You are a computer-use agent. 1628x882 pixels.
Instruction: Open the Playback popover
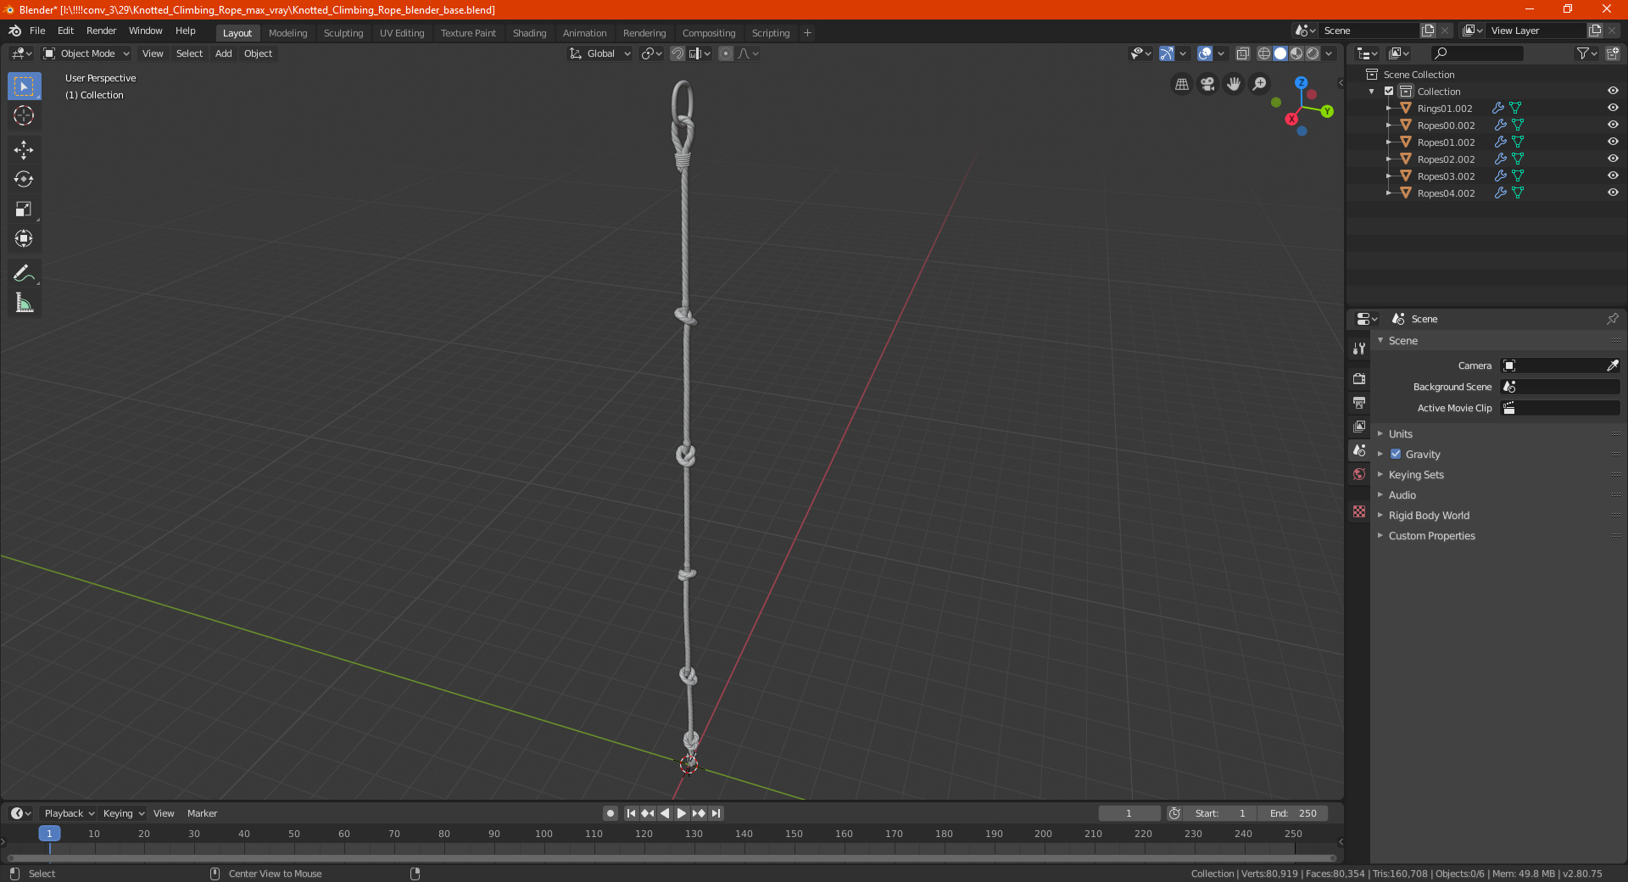click(x=68, y=813)
